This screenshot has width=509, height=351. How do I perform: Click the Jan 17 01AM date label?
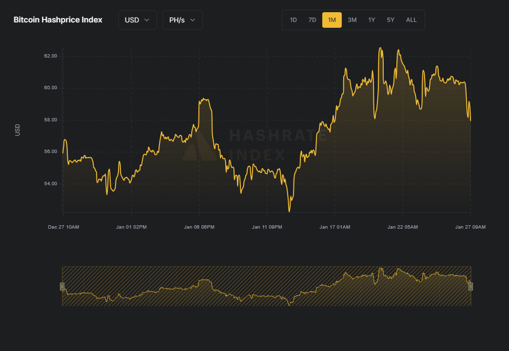[x=335, y=227]
